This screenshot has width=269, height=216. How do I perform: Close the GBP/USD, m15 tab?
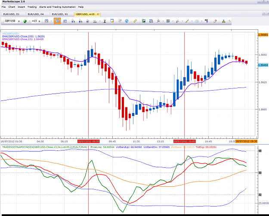98,14
